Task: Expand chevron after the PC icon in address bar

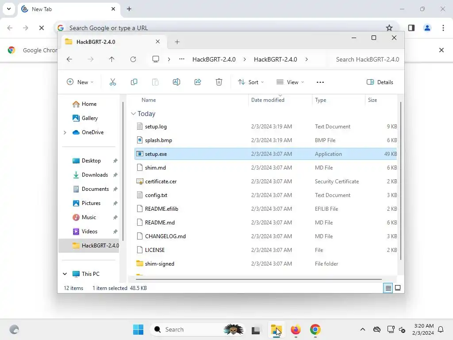Action: 169,59
